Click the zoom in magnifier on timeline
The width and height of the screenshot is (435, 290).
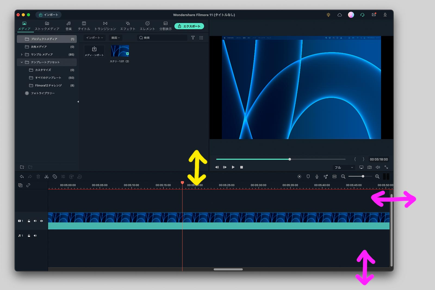377,176
